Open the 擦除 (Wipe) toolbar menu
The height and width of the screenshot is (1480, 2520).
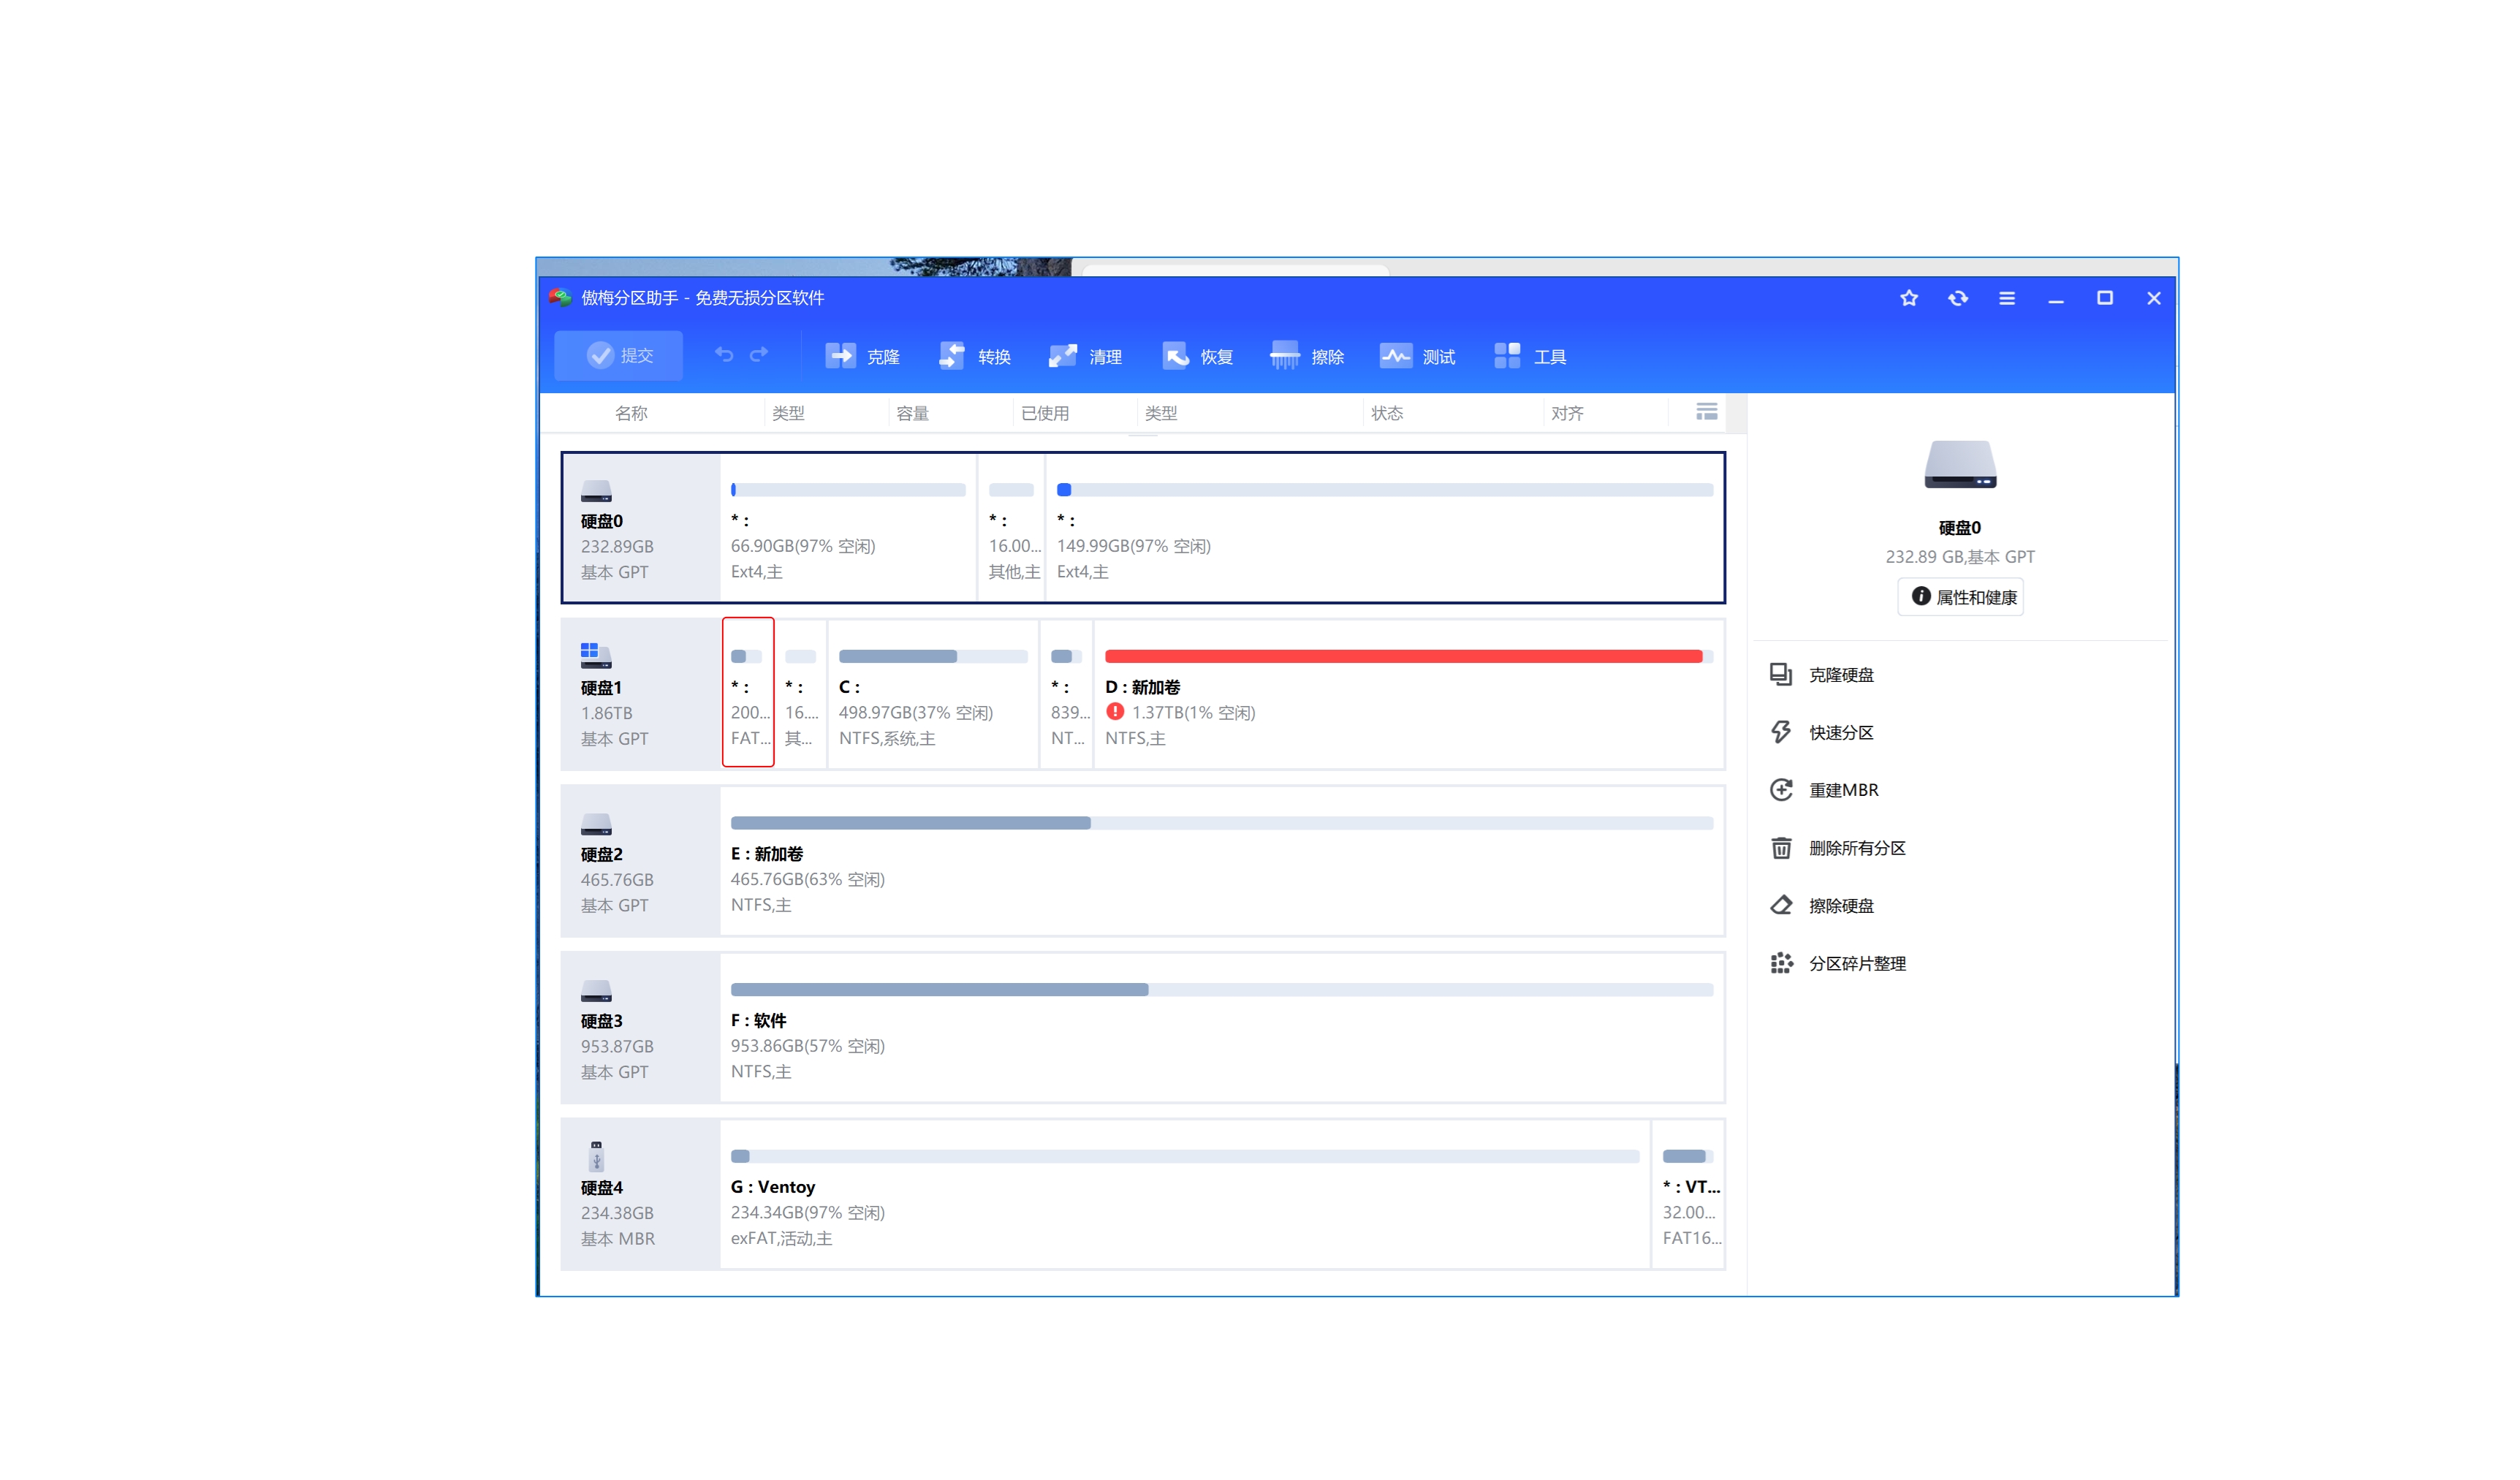1307,356
